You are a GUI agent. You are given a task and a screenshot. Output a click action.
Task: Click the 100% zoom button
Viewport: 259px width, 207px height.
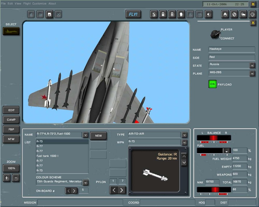pyautogui.click(x=11, y=168)
